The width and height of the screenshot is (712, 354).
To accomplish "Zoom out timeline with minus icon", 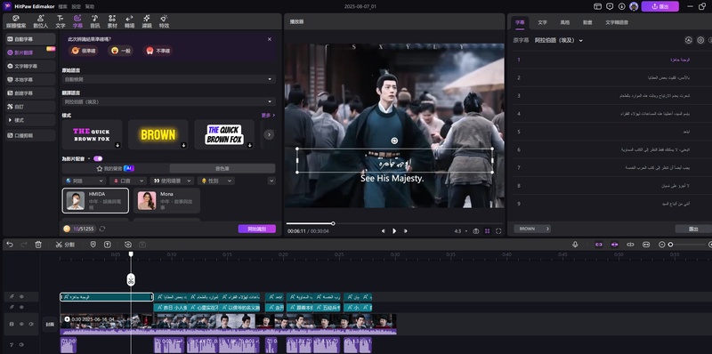I will click(x=661, y=245).
